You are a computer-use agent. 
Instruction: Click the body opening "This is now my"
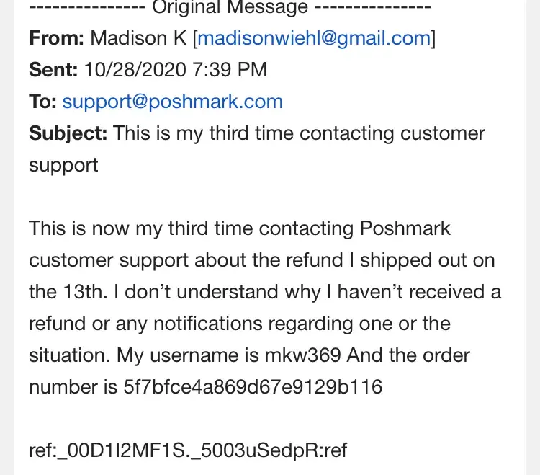[95, 228]
